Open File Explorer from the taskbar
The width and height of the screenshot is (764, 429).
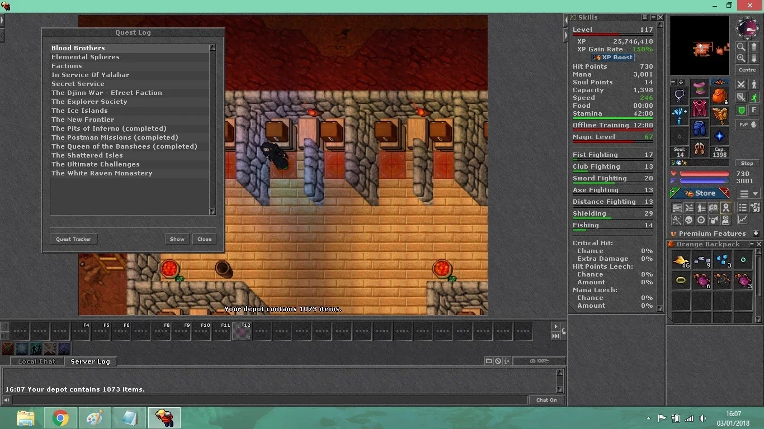tap(26, 418)
